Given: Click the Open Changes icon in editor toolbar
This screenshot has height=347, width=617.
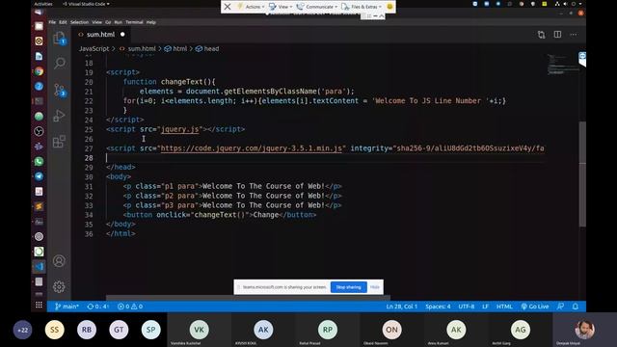Looking at the screenshot, I should pos(542,35).
